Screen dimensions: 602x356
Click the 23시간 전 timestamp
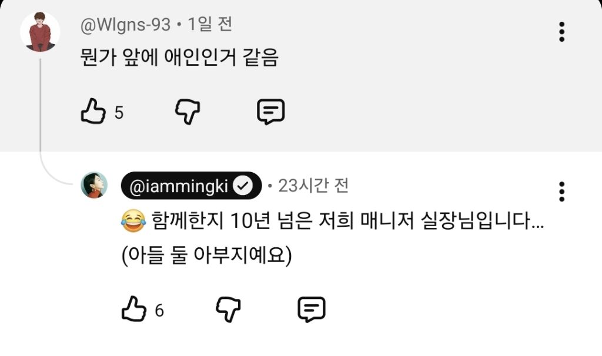pos(313,186)
